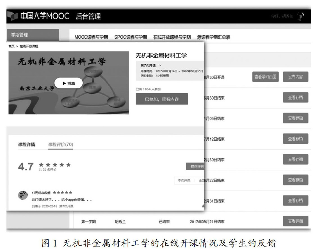Click the five-star rating beside the 4.7 score
320x249 pixels.
[x=55, y=165]
